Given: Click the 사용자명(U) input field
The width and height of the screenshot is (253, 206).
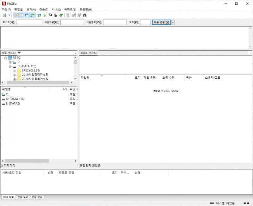Looking at the screenshot, I should point(72,22).
